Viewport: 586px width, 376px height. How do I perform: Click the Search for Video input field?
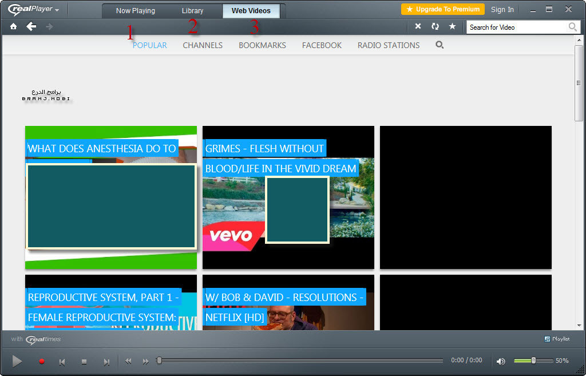516,27
